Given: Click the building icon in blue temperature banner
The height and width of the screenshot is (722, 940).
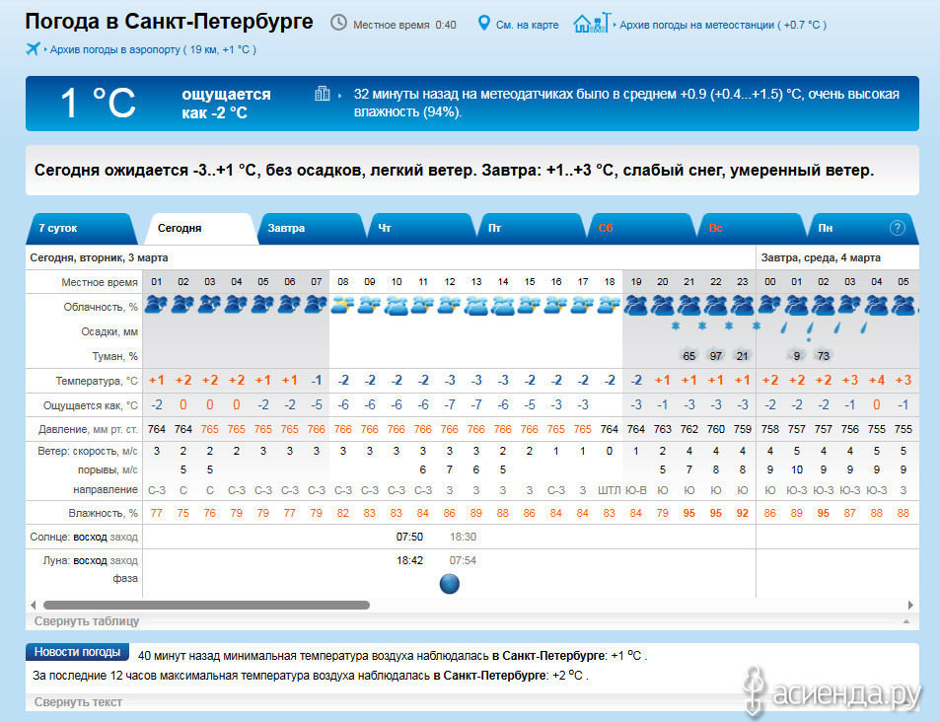Looking at the screenshot, I should click(x=322, y=94).
